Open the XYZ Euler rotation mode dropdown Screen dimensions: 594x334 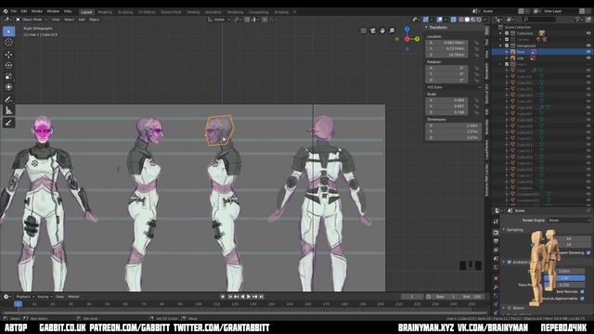(x=454, y=87)
